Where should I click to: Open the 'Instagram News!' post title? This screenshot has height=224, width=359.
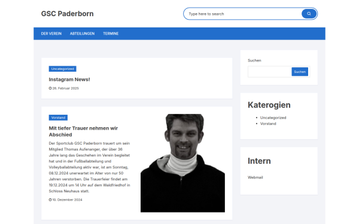[x=69, y=79]
